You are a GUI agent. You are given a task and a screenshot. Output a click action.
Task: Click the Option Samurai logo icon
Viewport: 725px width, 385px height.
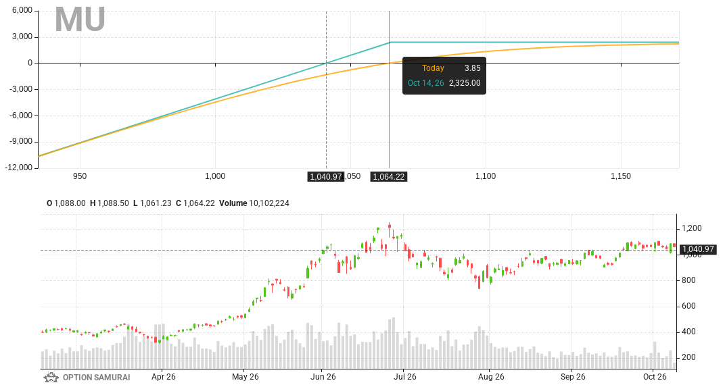point(51,378)
